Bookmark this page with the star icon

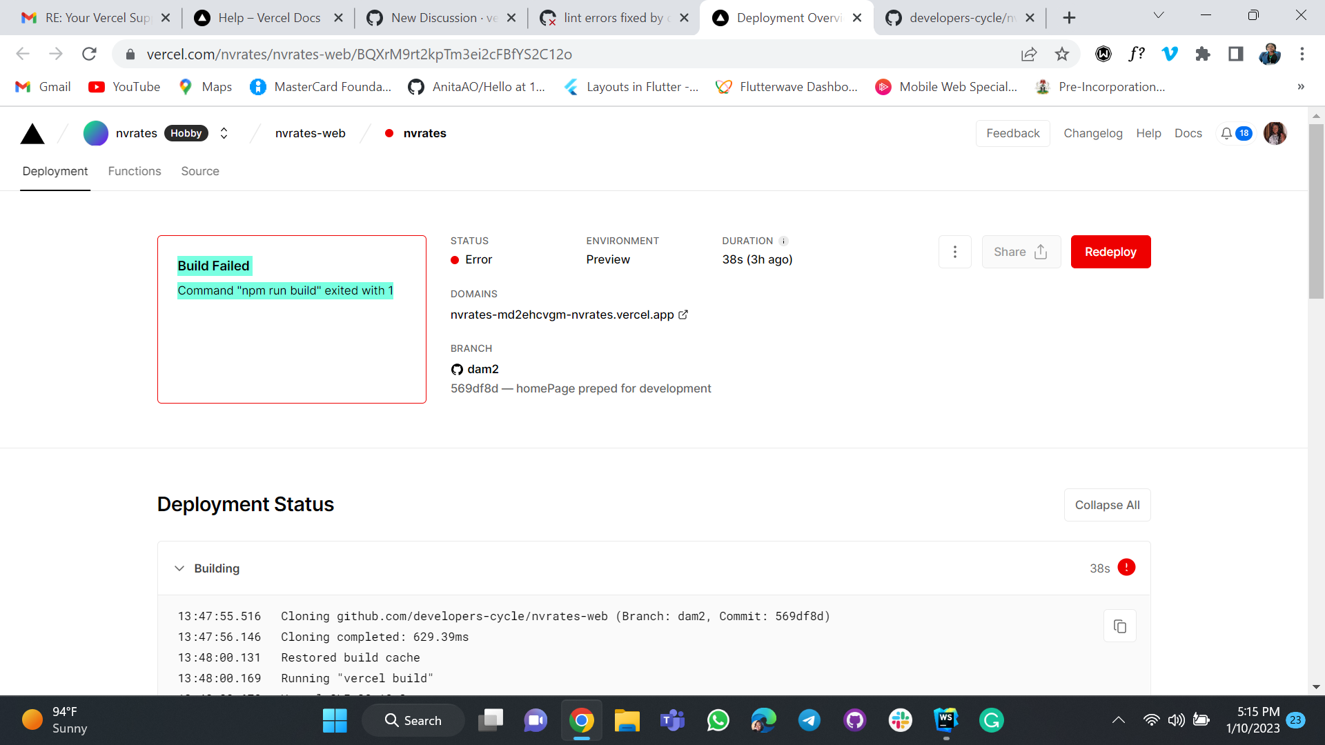click(1061, 54)
